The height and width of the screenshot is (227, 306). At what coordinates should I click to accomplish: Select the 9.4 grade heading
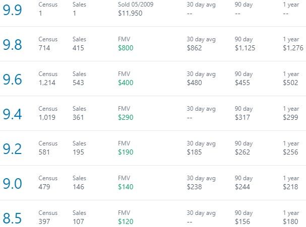(12, 114)
